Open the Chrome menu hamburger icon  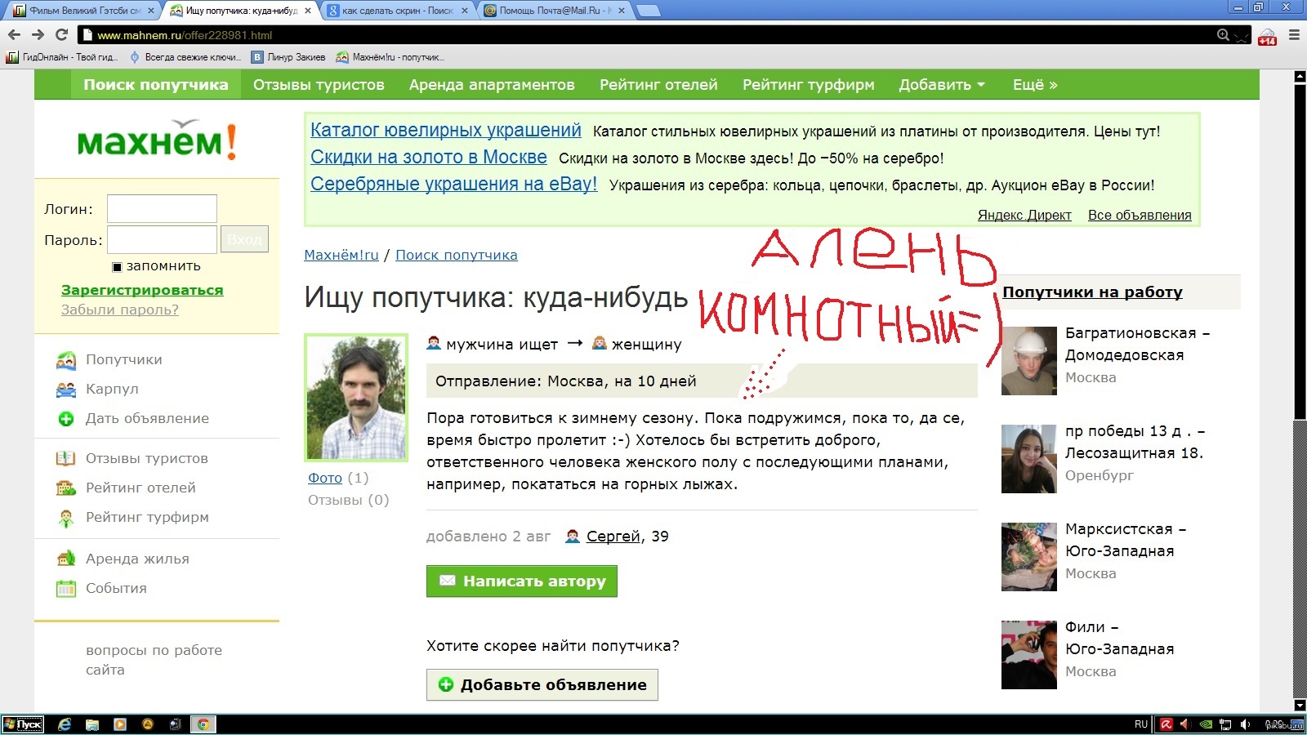[x=1294, y=35]
